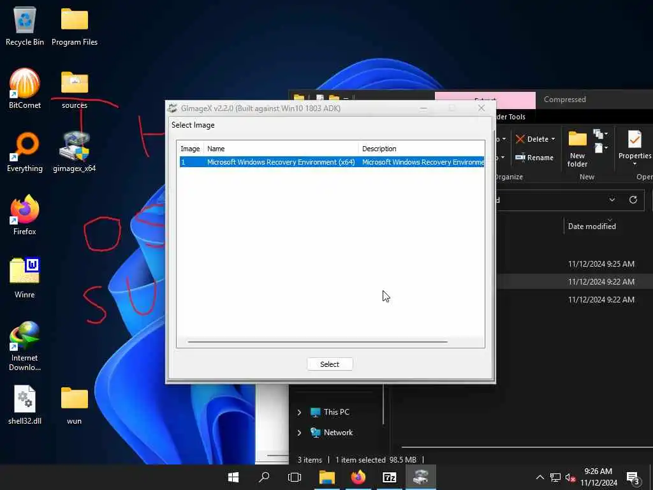Viewport: 653px width, 490px height.
Task: Launch Everything search shortcut
Action: pos(25,152)
